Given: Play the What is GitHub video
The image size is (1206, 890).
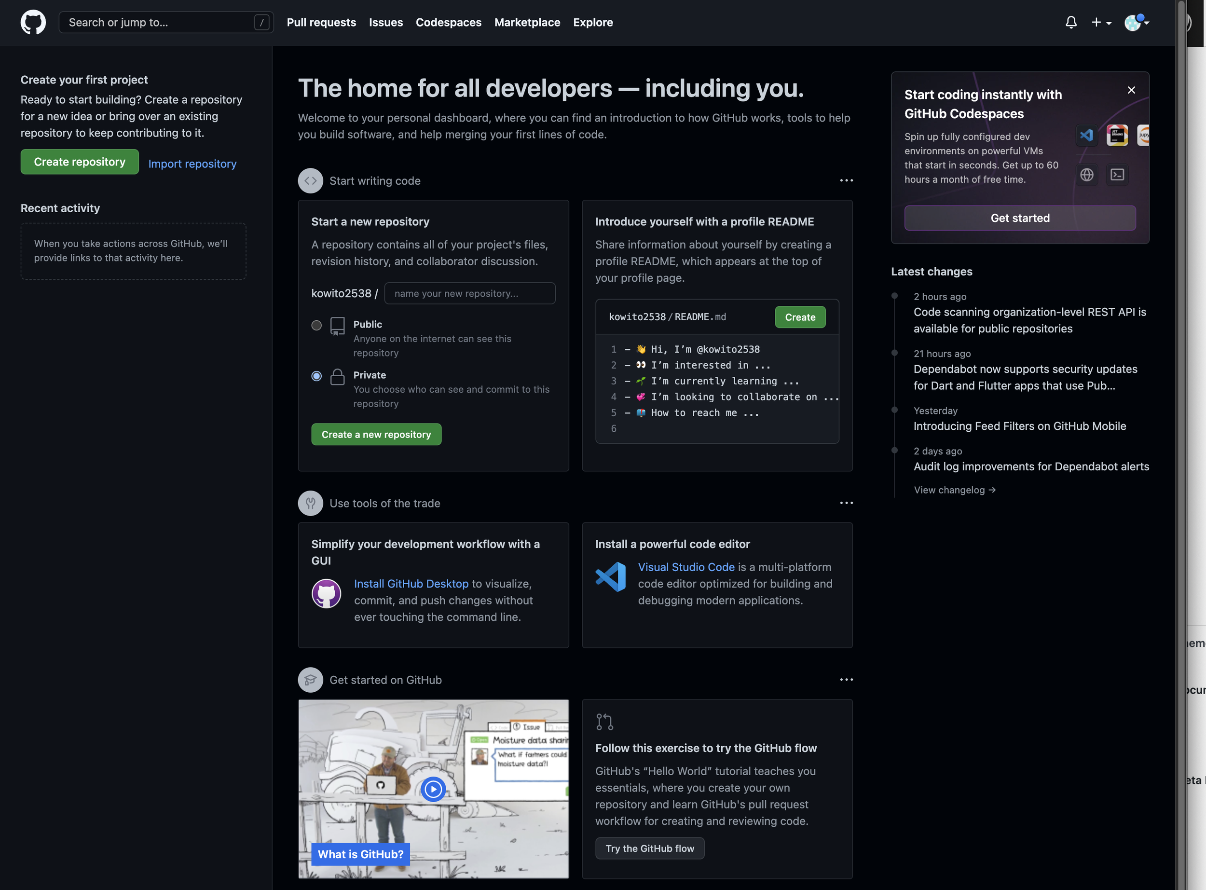Looking at the screenshot, I should 433,789.
